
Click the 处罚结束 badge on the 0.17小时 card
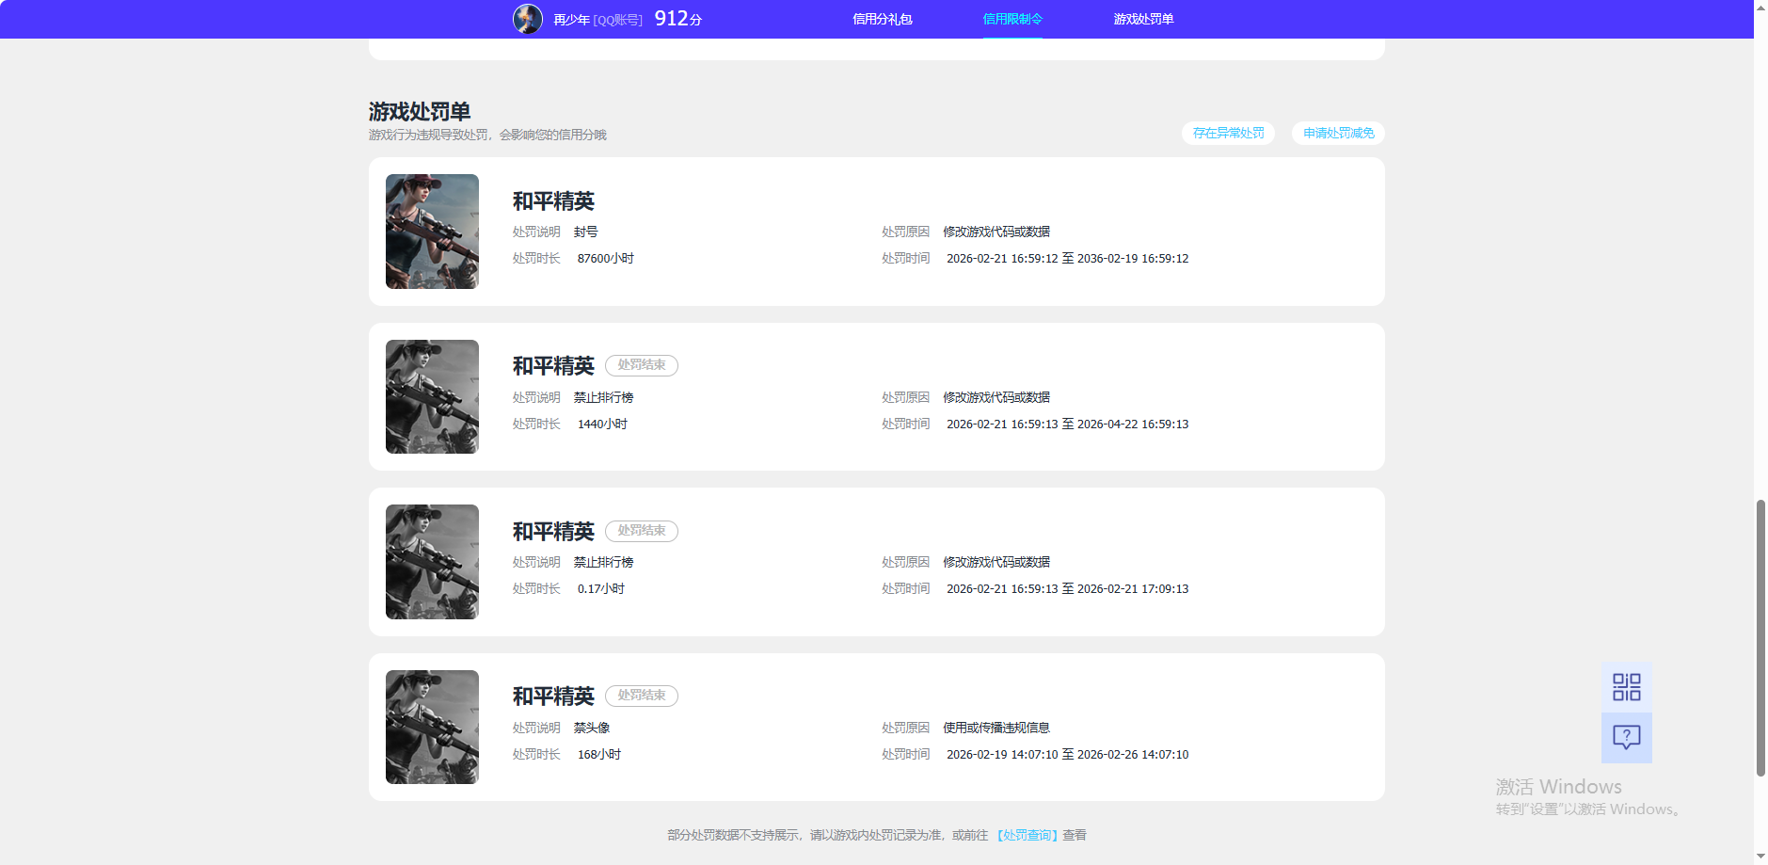coord(642,531)
